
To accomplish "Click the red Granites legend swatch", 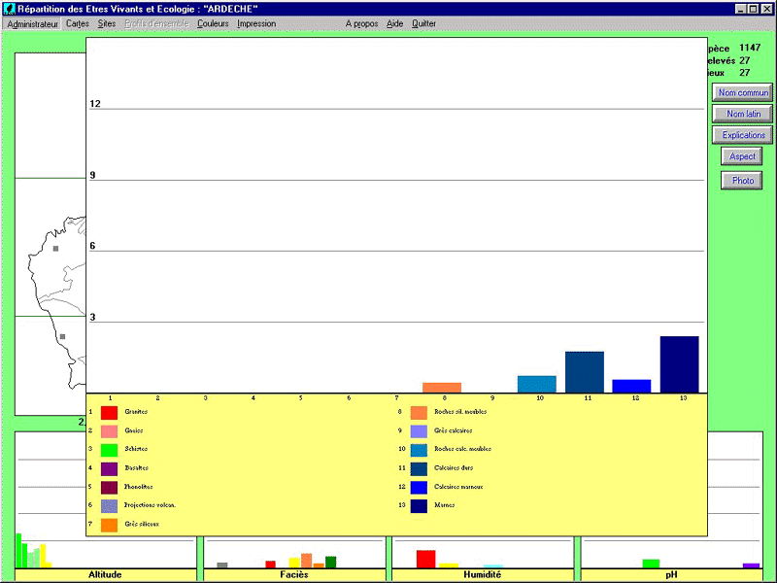I will [x=109, y=412].
